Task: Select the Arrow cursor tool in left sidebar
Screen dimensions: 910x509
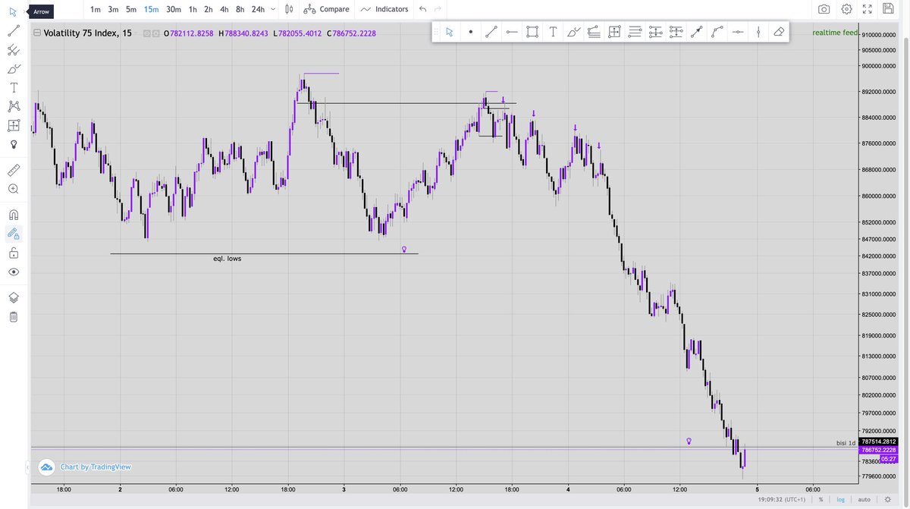Action: (13, 12)
